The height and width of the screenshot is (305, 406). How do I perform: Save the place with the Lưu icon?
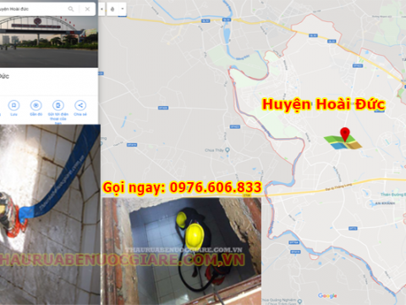[14, 106]
